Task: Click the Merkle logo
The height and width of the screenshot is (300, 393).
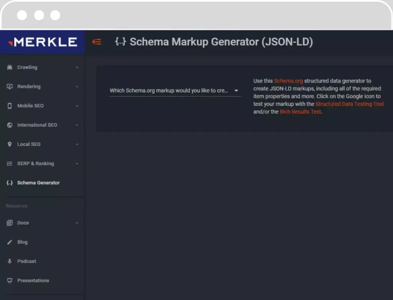Action: pos(43,42)
